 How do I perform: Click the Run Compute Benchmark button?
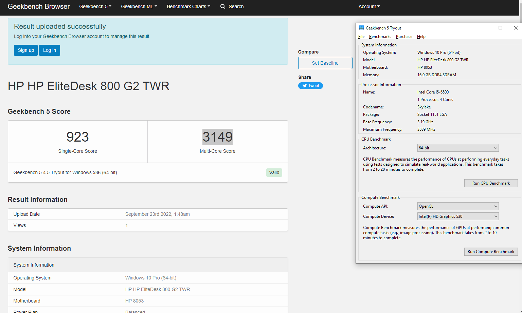(x=491, y=252)
